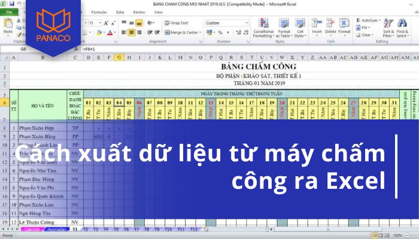
Task: Expand the Merge & Center dropdown arrow
Action: click(200, 32)
